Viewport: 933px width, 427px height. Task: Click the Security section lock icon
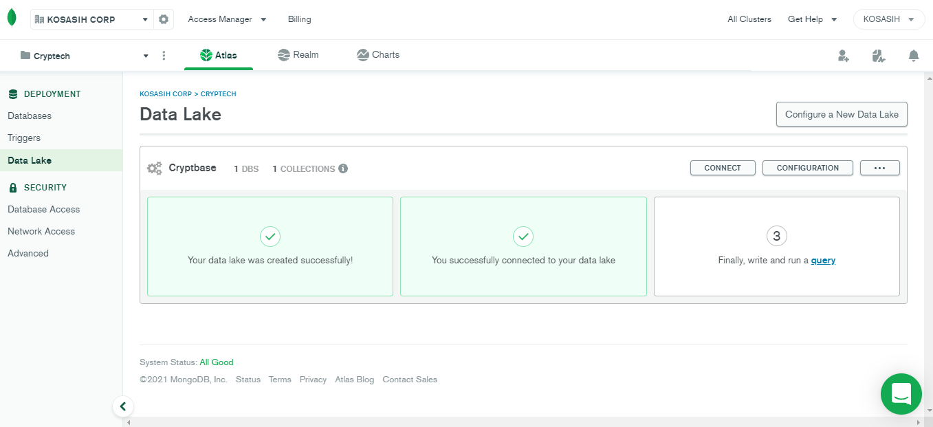13,187
